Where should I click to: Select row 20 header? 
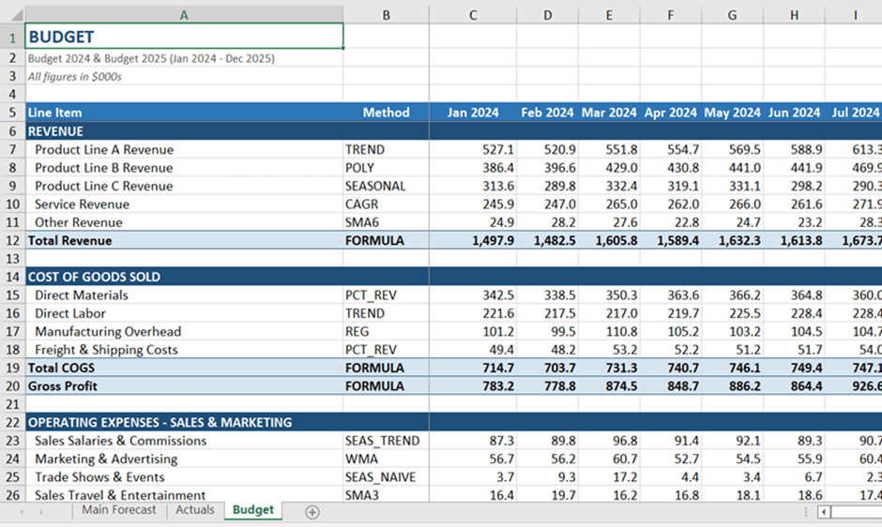coord(12,386)
